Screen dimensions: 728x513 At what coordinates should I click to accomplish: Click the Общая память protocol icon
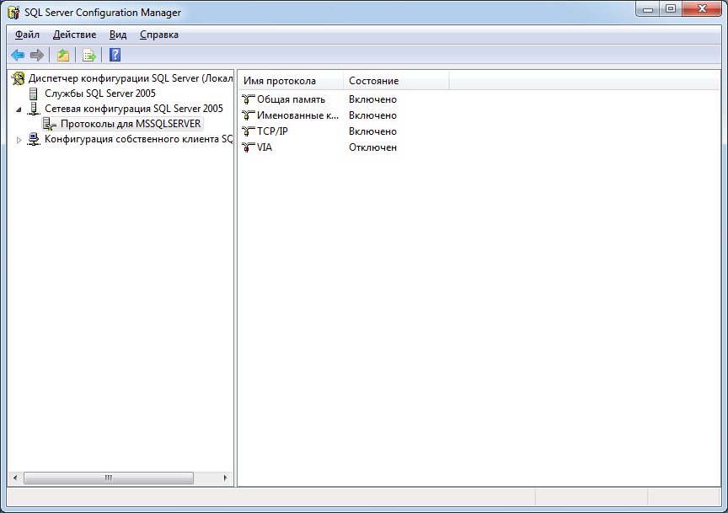(x=249, y=99)
